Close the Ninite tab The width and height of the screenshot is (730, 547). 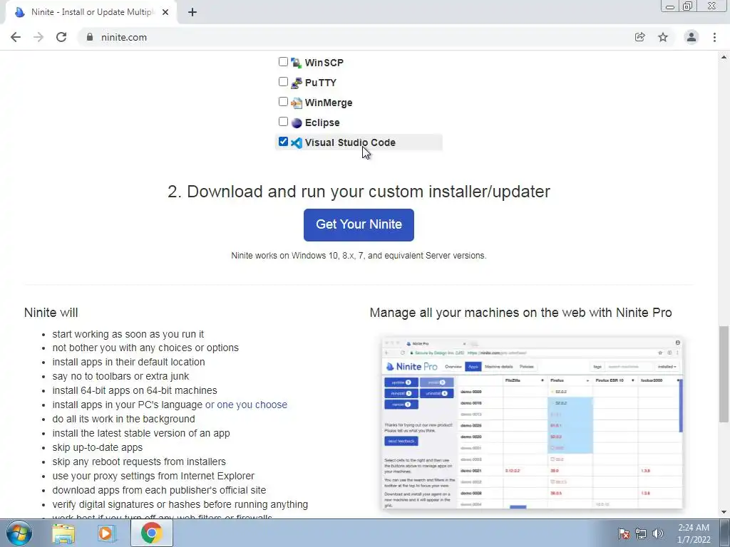point(165,12)
